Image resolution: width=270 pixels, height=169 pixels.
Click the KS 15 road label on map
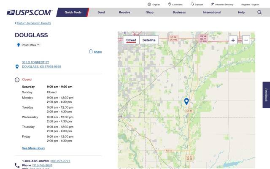pyautogui.click(x=169, y=150)
